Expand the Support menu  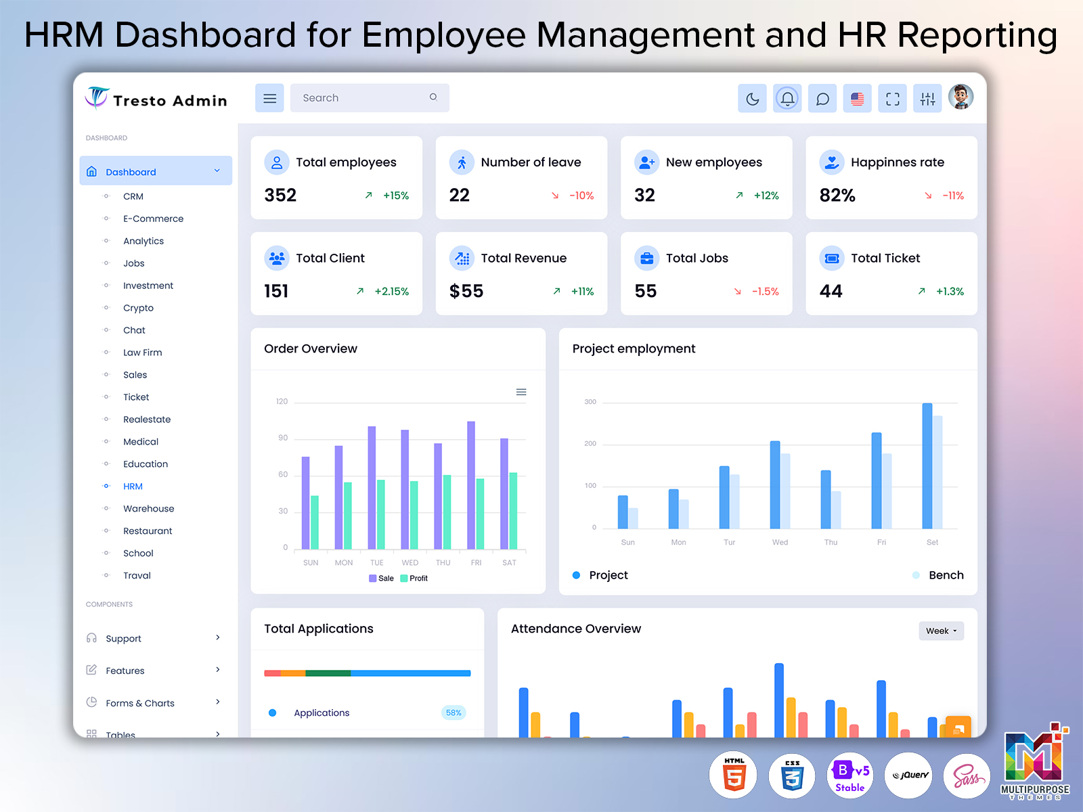pos(155,638)
